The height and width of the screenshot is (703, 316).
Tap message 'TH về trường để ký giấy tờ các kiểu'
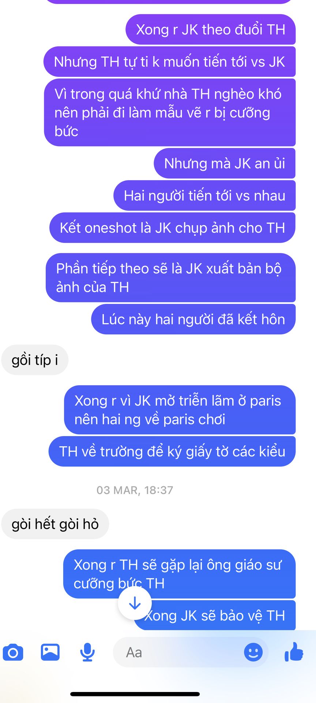(172, 451)
